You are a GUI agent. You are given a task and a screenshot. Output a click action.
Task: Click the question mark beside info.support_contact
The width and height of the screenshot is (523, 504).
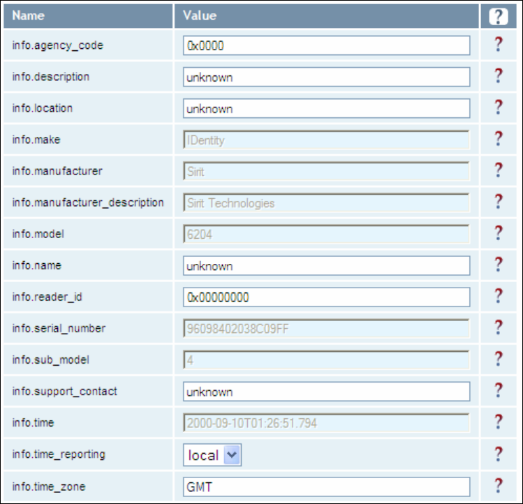[499, 390]
